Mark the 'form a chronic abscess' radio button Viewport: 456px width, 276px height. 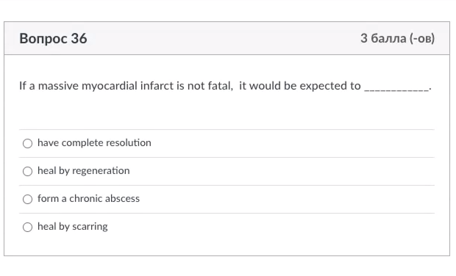point(28,199)
